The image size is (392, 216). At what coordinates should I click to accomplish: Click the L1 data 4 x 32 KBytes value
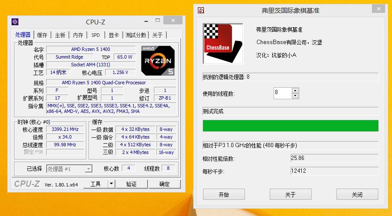coord(136,129)
